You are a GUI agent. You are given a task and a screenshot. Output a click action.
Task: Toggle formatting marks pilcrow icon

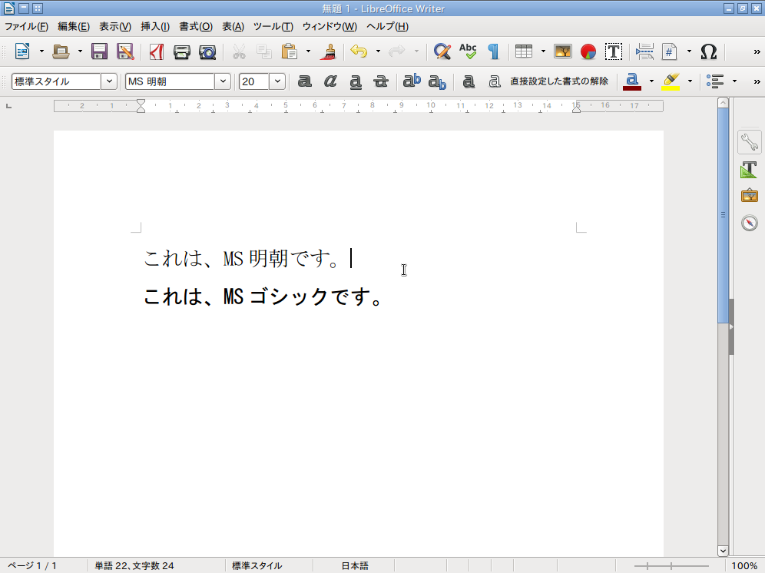coord(494,51)
